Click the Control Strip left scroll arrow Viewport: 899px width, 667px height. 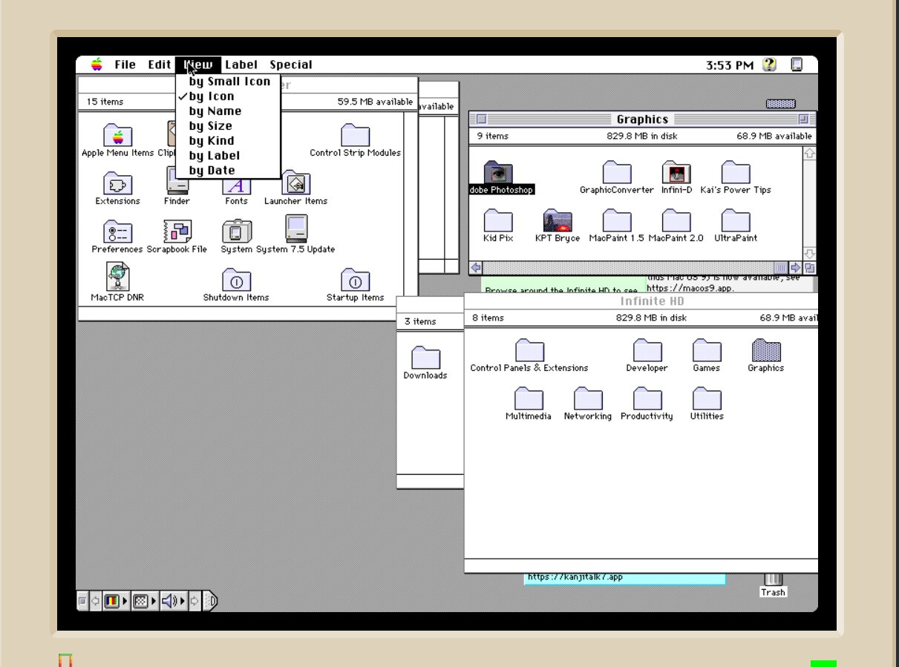tap(95, 601)
